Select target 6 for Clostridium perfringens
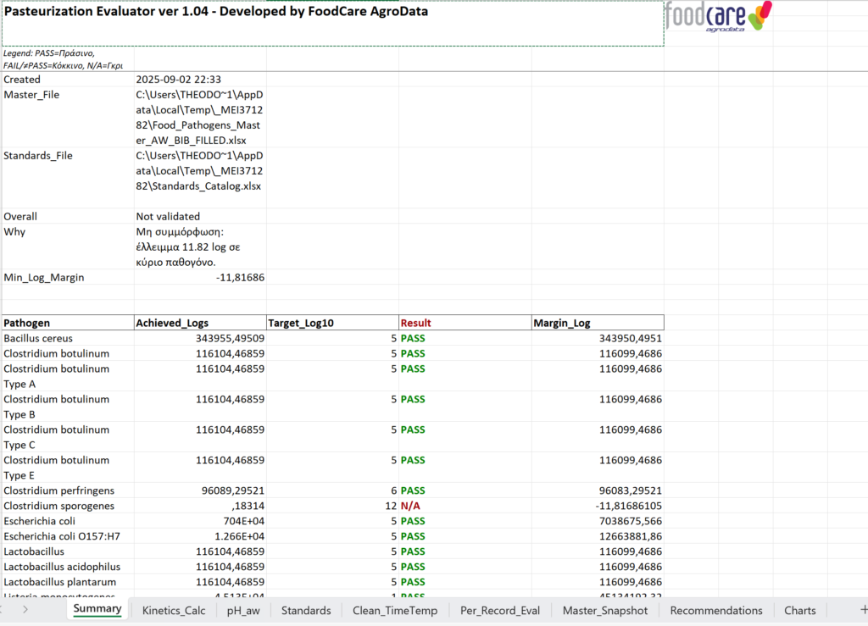The image size is (868, 626). point(332,490)
